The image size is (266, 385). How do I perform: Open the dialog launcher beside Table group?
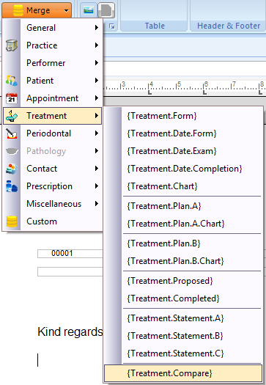point(112,26)
